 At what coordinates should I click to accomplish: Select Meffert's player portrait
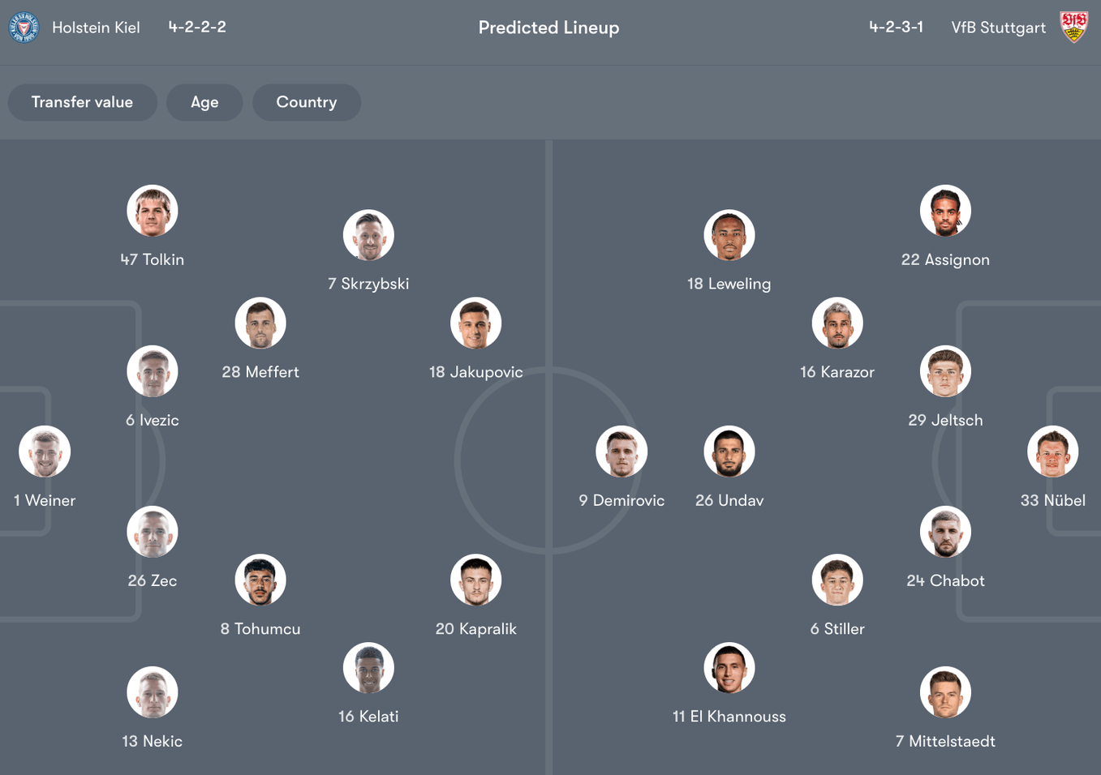click(x=260, y=322)
